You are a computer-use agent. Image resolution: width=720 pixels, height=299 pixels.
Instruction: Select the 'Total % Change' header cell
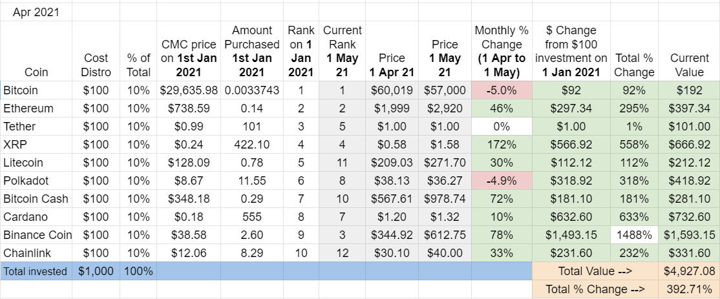coord(634,52)
